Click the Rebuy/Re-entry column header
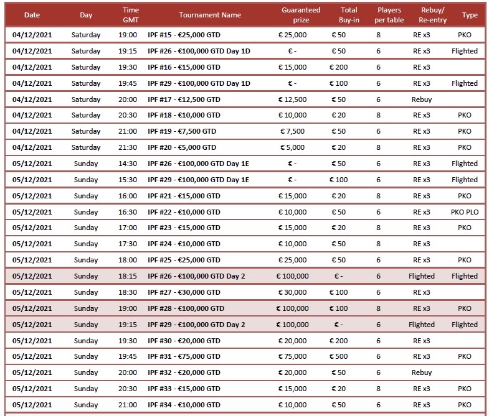This screenshot has height=416, width=489. [x=432, y=15]
